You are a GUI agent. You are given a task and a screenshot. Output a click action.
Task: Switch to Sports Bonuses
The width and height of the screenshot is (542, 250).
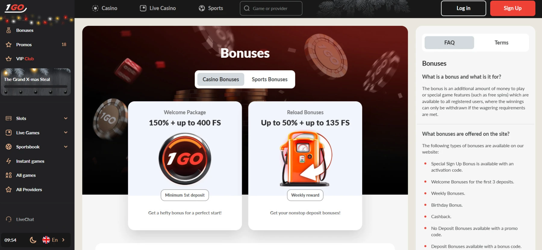[x=269, y=79]
